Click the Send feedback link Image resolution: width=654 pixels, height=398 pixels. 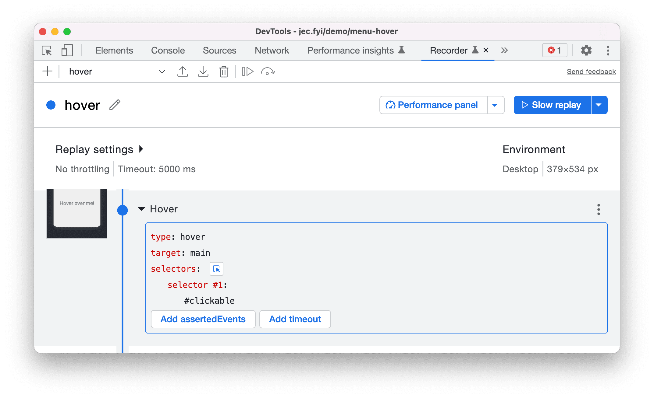[x=591, y=71]
